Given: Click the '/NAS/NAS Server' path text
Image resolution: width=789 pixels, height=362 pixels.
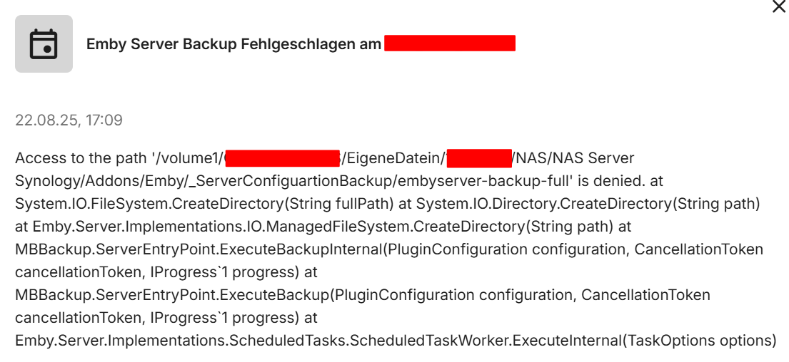Looking at the screenshot, I should pos(563,157).
